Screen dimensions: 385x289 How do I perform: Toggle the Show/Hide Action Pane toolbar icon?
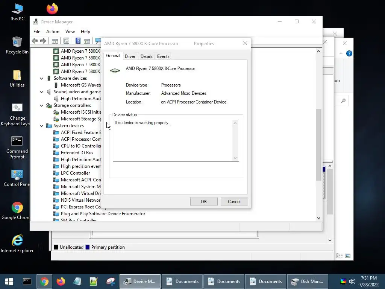[x=87, y=41]
